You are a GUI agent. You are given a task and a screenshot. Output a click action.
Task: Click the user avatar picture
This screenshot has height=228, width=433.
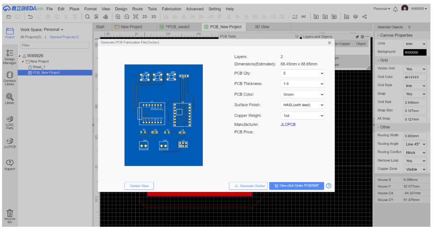(405, 9)
